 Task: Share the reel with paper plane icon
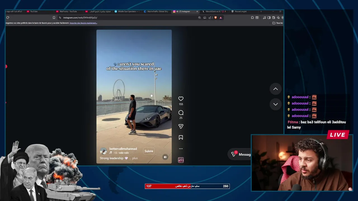pyautogui.click(x=181, y=126)
